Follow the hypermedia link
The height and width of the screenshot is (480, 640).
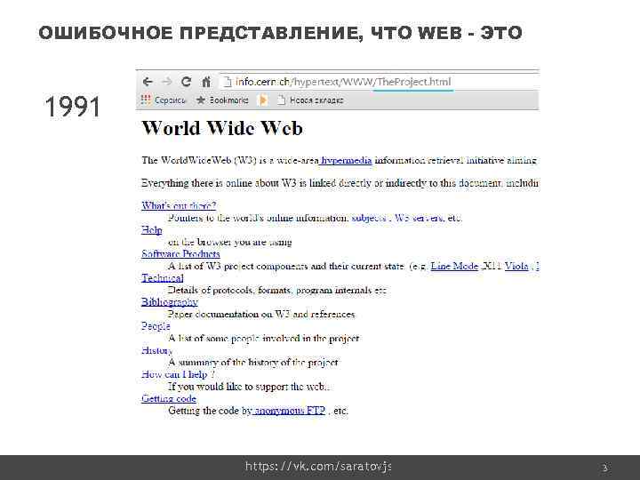point(346,160)
